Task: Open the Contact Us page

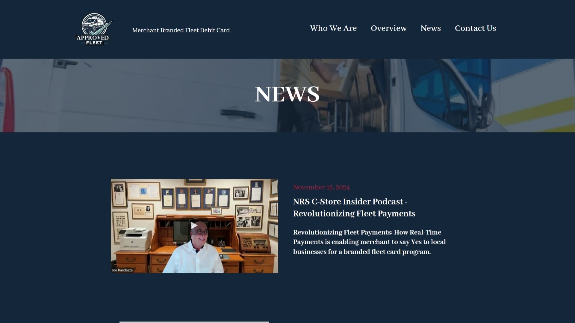Action: 475,28
